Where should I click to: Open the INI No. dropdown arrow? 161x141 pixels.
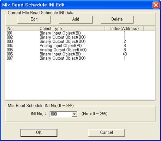(x=74, y=114)
